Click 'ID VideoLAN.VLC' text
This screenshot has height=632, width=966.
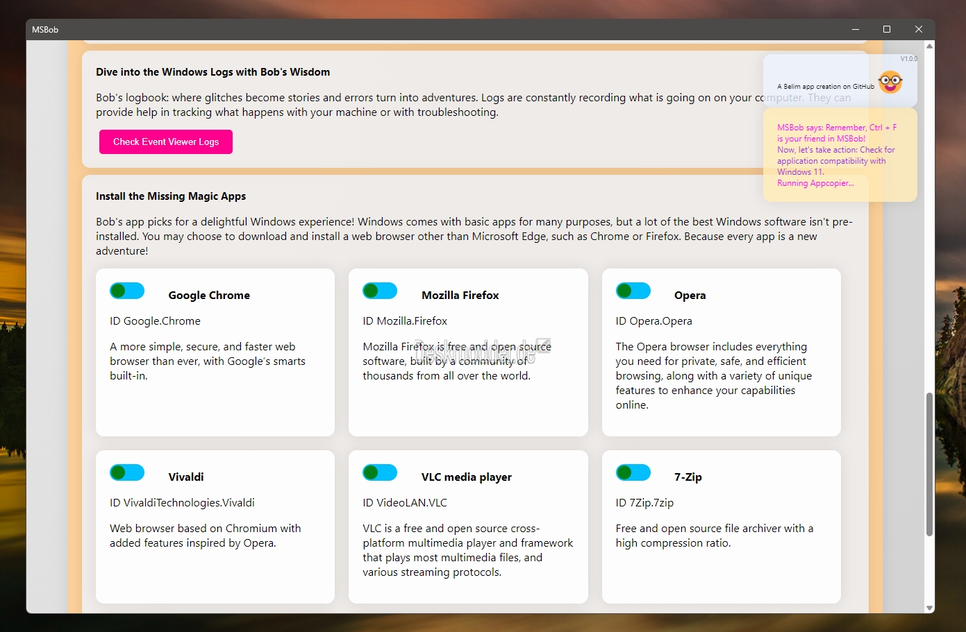pyautogui.click(x=405, y=503)
